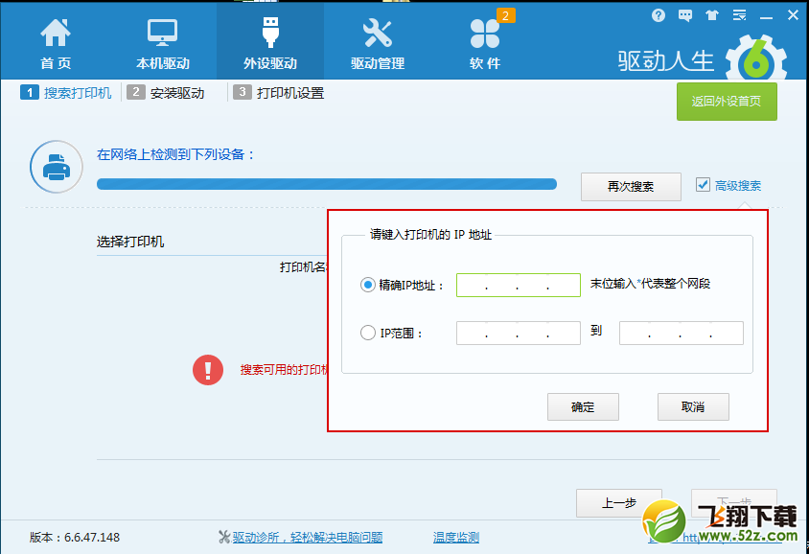Select the IP范围 radio button
The width and height of the screenshot is (809, 554).
click(367, 333)
